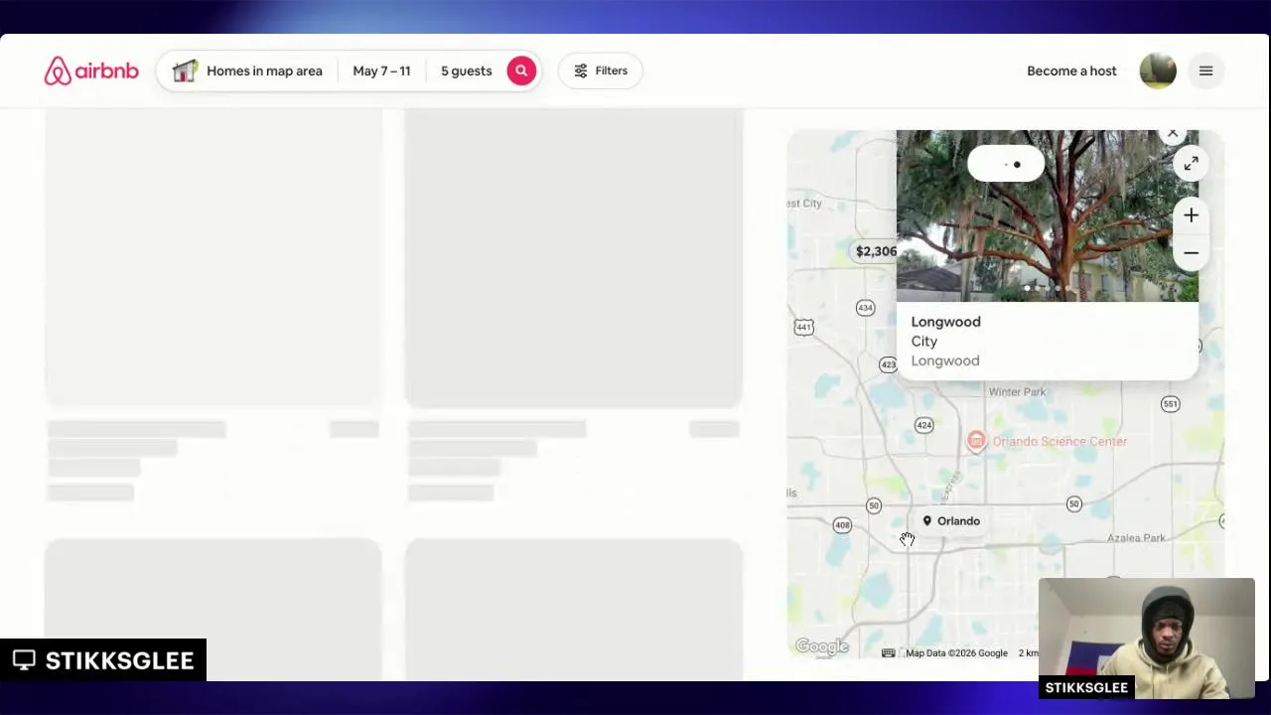Click the Map Data ©2026 Google text
This screenshot has width=1271, height=715.
pyautogui.click(x=956, y=652)
